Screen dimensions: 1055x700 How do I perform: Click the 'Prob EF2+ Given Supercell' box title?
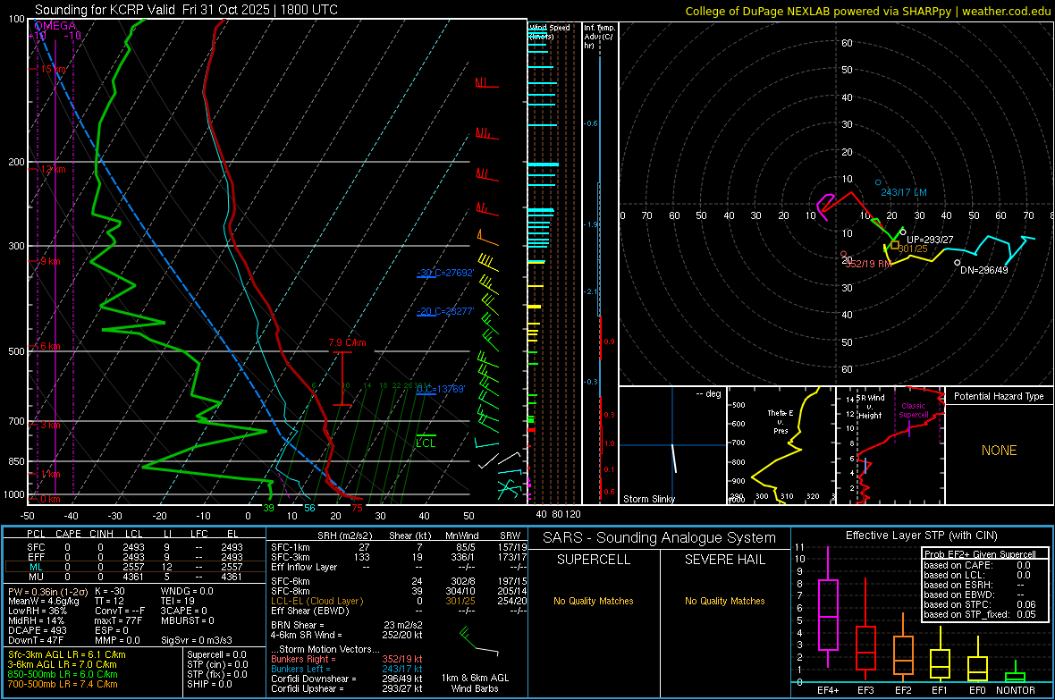pos(980,554)
